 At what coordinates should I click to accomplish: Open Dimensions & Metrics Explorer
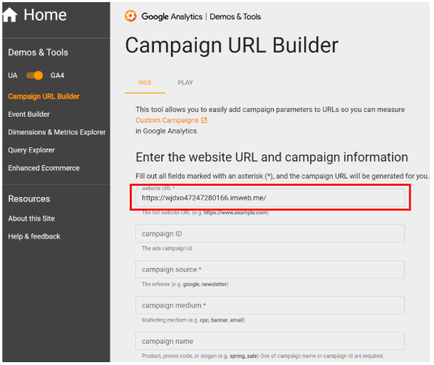(x=57, y=132)
